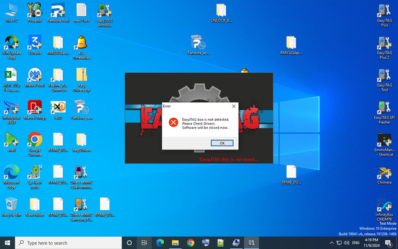Open the EasyJTAG Plus 2 shortcut

pyautogui.click(x=384, y=47)
